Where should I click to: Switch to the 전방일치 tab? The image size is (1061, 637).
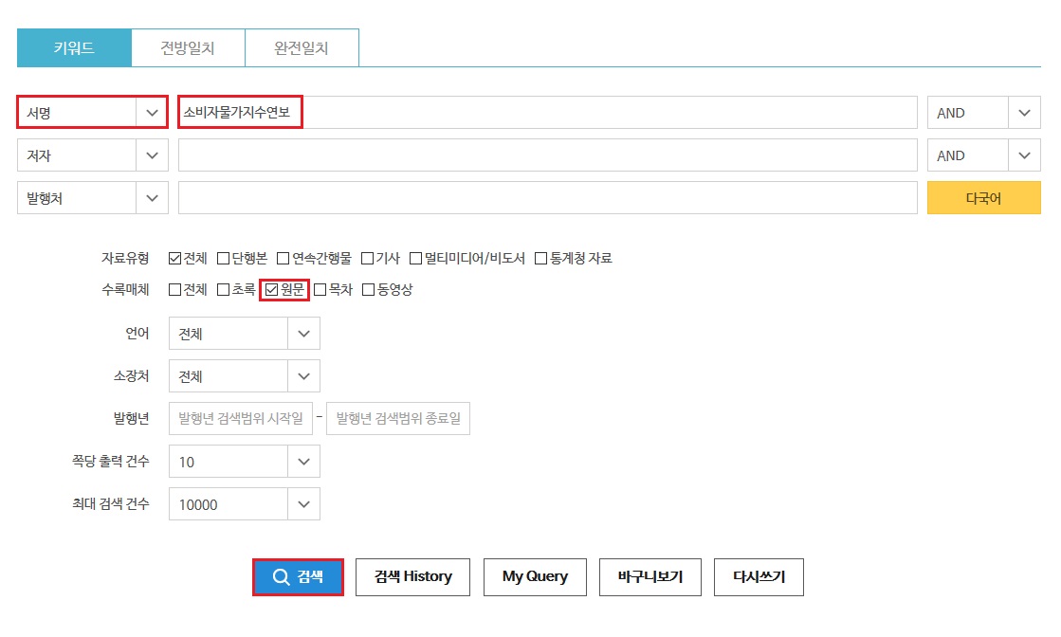tap(188, 46)
